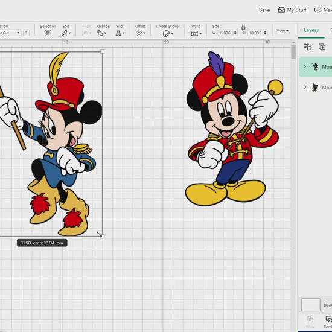The width and height of the screenshot is (332, 332).
Task: Select the Minnie Mouse majorette image
Action: 51,144
